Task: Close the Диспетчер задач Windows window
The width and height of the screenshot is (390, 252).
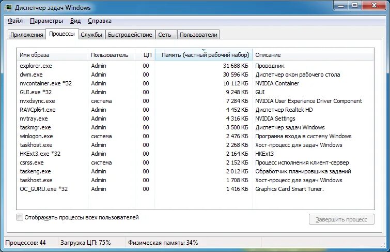Action: click(x=374, y=6)
